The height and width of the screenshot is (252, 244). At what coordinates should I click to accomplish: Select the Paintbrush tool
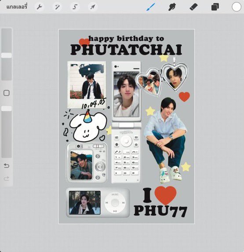pyautogui.click(x=151, y=7)
